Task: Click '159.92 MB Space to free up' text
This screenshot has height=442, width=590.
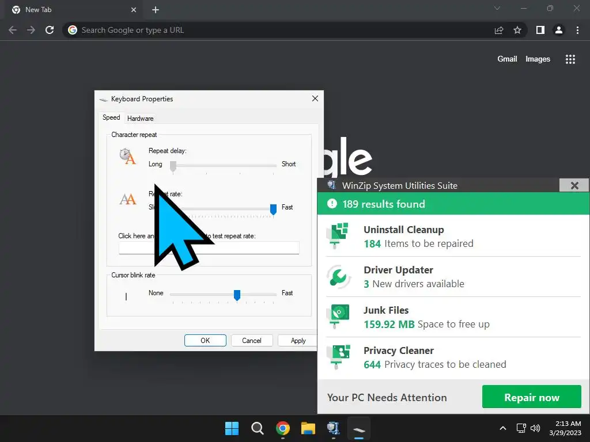Action: pyautogui.click(x=426, y=324)
